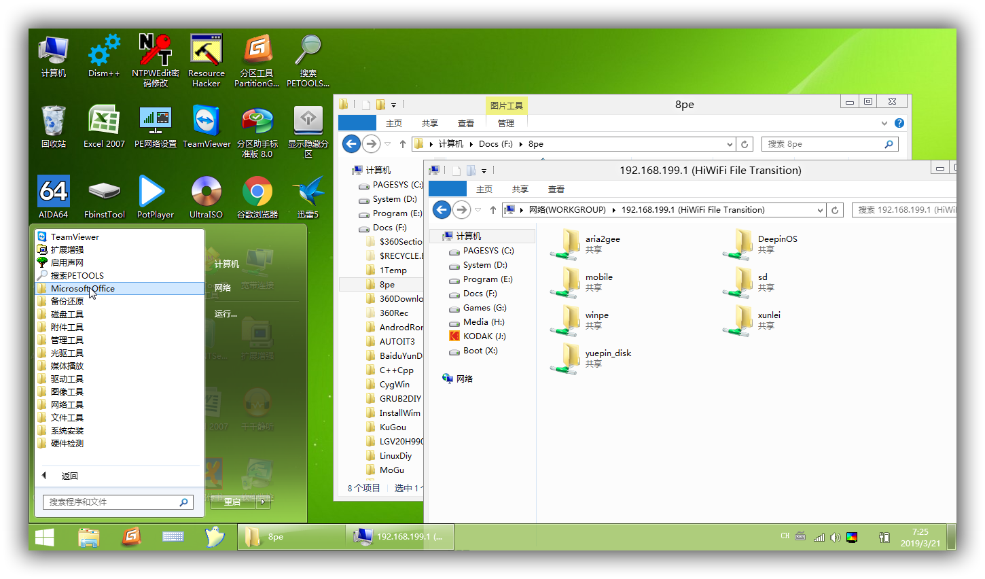Select 备份还原 in the start menu
This screenshot has width=985, height=579.
[120, 301]
